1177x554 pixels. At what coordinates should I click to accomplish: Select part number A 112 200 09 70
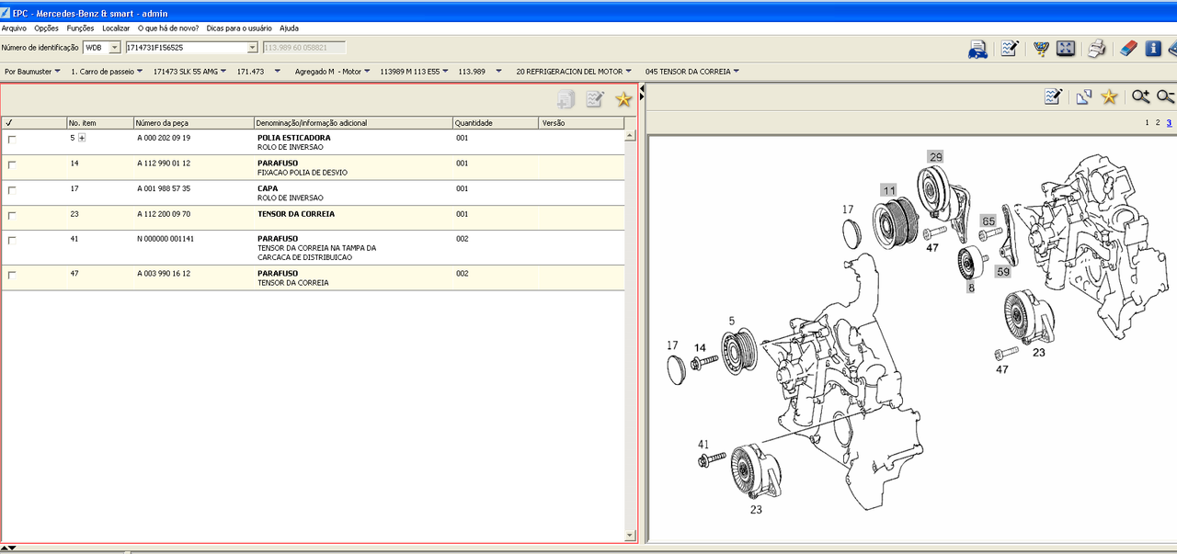tap(164, 213)
